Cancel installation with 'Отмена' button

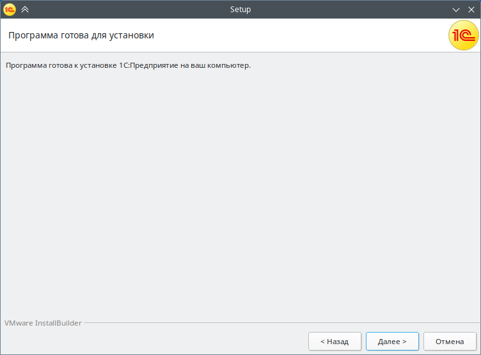coord(450,342)
